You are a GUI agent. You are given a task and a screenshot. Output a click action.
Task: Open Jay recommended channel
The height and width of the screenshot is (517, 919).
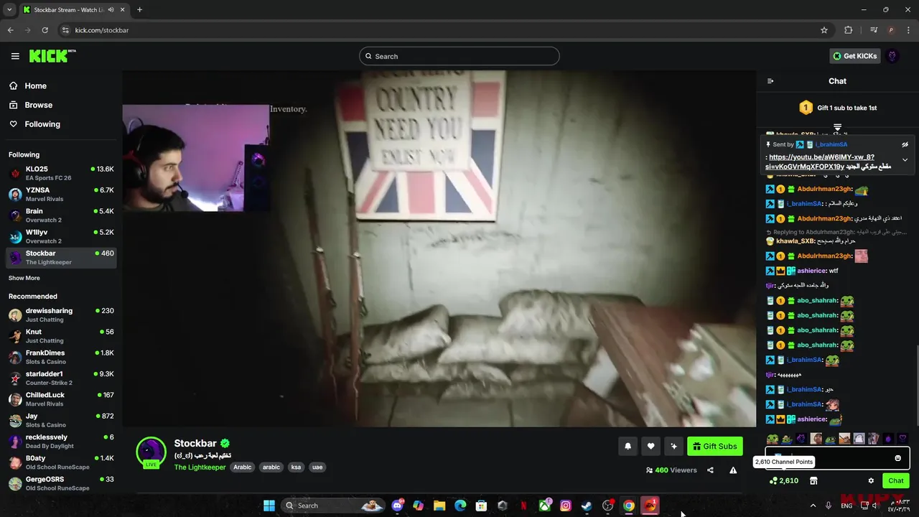61,420
